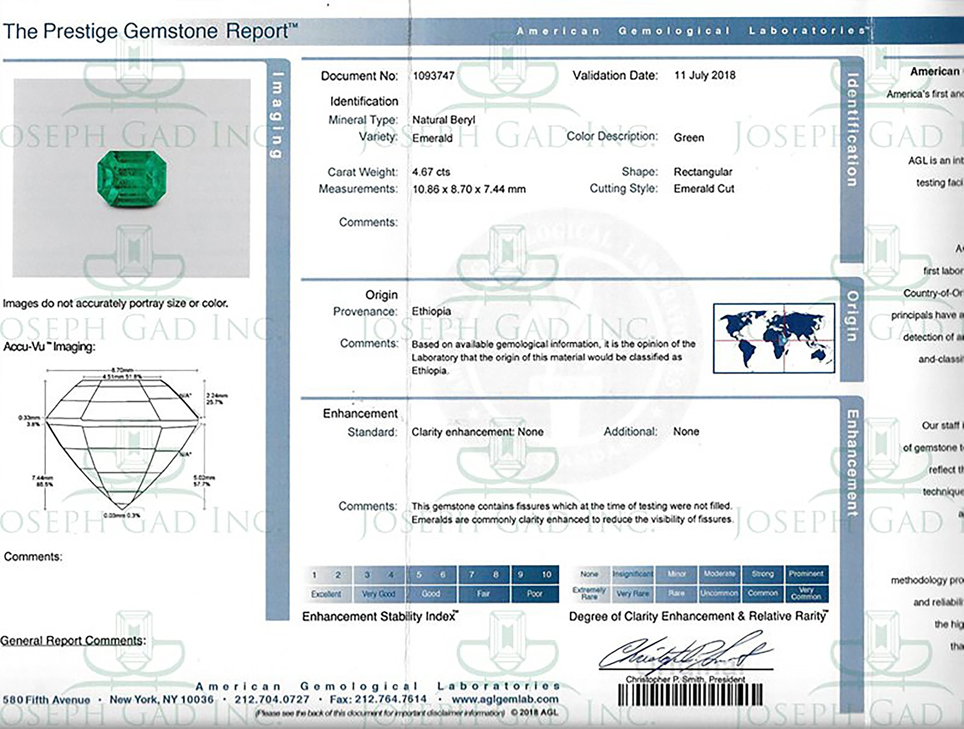Select the Insignificant rarity cell
Viewport: 964px width, 729px height.
[x=632, y=574]
